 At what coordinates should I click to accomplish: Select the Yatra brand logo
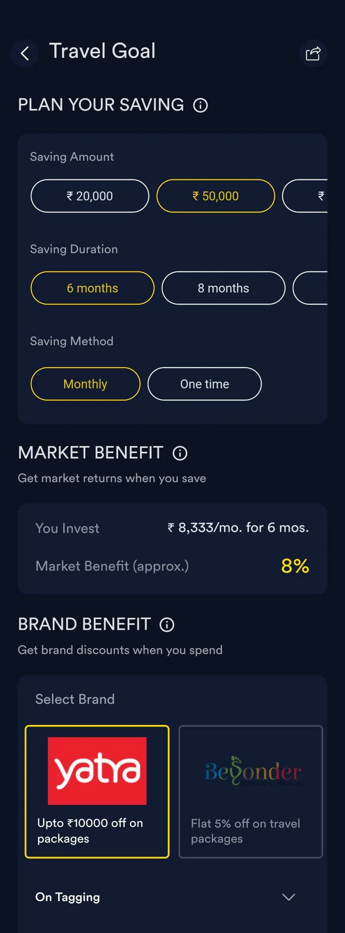tap(97, 771)
